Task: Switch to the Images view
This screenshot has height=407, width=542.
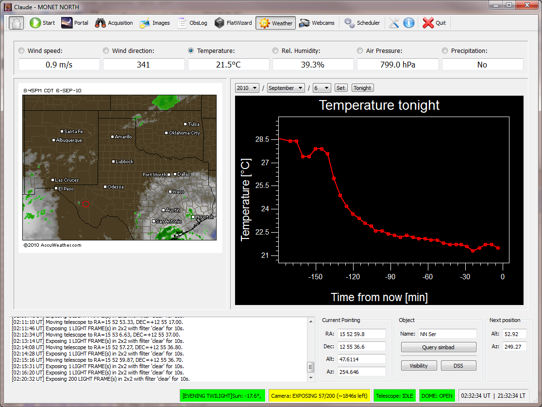Action: 154,23
